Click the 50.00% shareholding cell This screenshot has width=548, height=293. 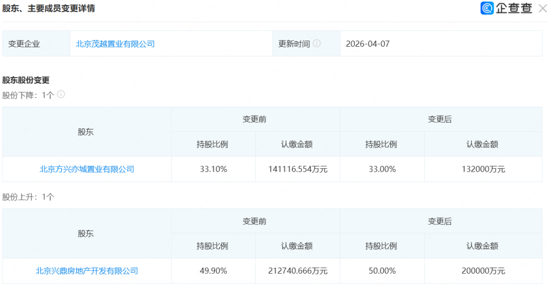point(382,271)
